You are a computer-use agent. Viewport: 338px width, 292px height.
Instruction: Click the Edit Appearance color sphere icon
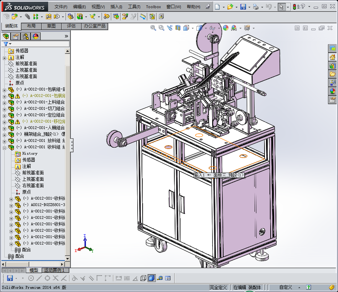tap(225, 28)
